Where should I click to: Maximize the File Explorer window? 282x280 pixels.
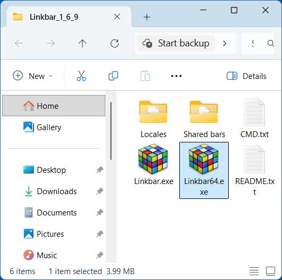pos(234,10)
